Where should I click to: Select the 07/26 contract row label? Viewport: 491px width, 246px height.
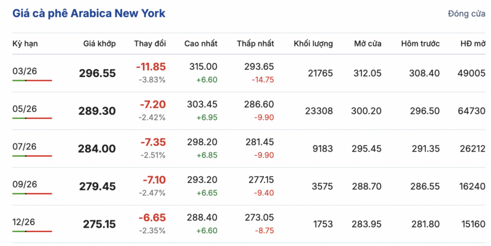pos(25,147)
